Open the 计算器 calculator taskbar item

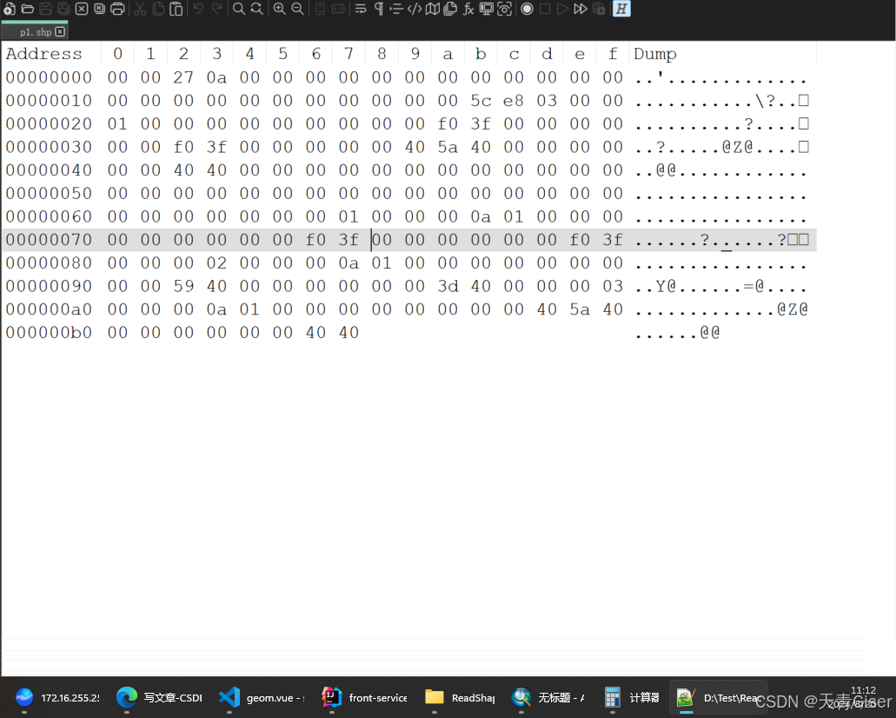coord(632,697)
